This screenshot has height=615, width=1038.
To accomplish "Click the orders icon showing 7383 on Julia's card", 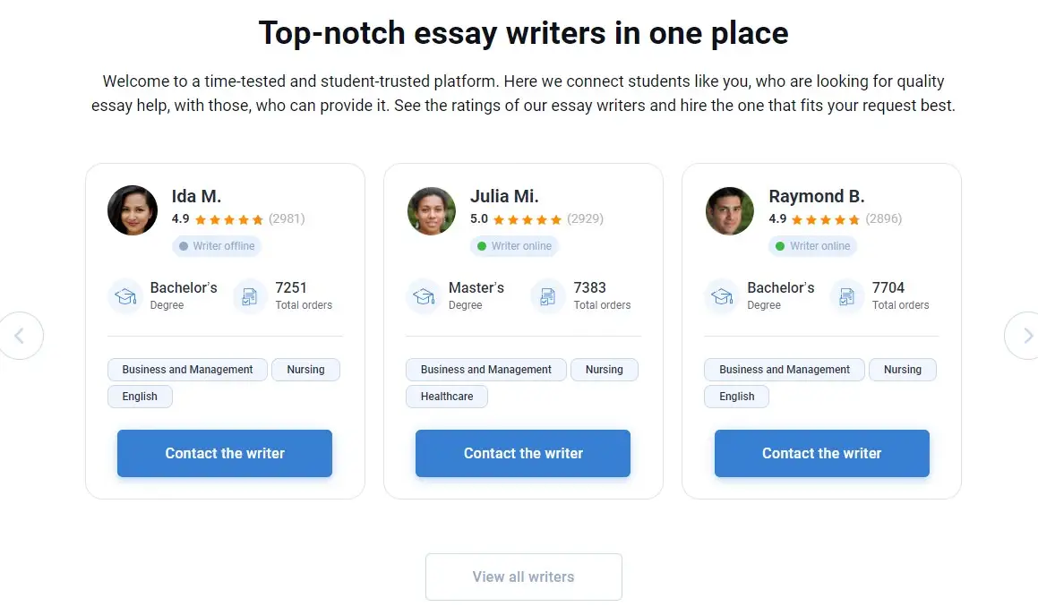I will coord(547,295).
